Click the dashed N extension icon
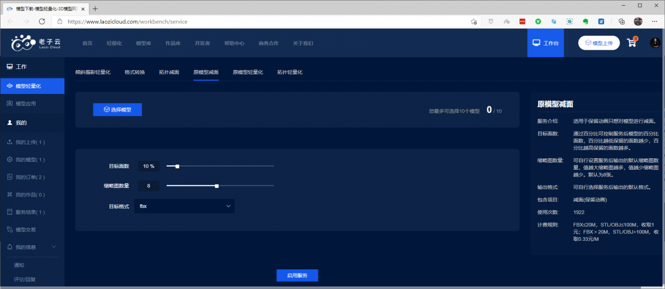The height and width of the screenshot is (289, 665). pyautogui.click(x=569, y=21)
